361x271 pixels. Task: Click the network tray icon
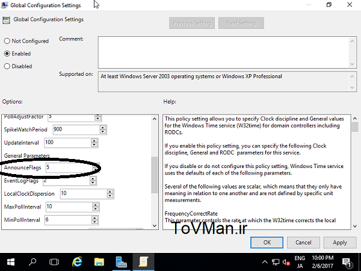click(x=276, y=262)
